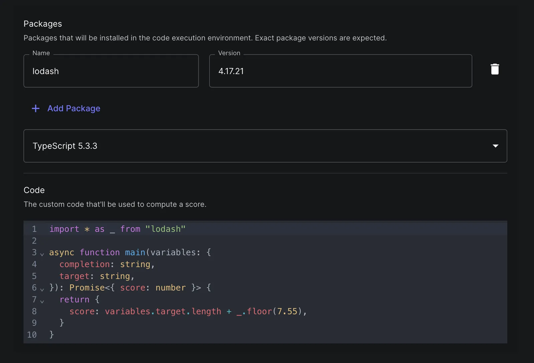Focus the Version field showing 4.17.21
The image size is (534, 363).
340,71
